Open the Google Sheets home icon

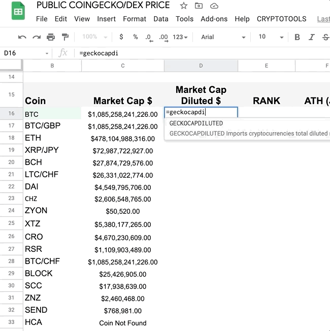pyautogui.click(x=18, y=11)
